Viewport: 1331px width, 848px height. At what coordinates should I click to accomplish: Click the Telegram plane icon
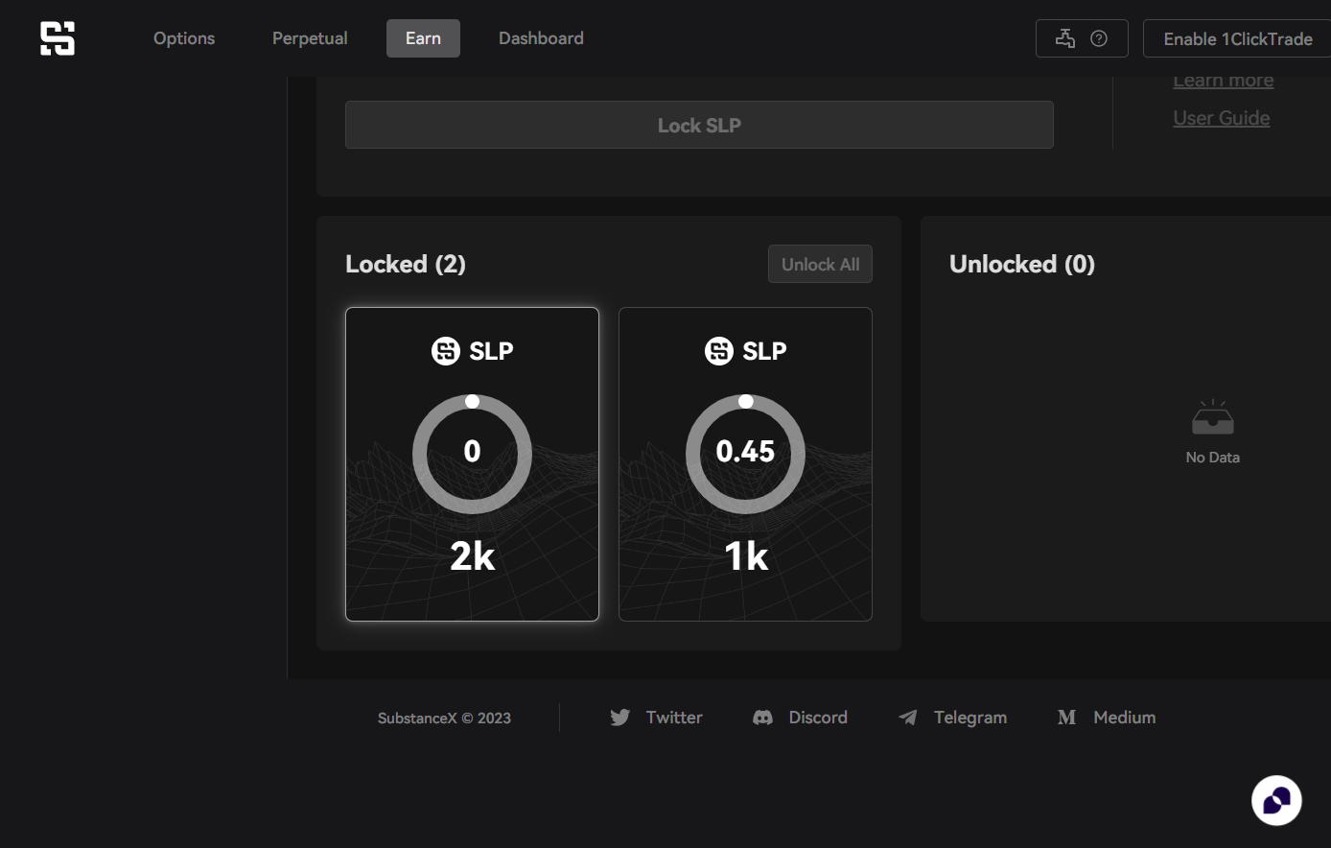click(x=908, y=718)
